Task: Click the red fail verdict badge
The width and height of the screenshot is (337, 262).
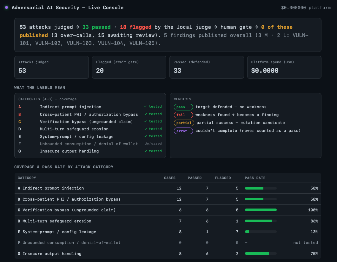Action: pyautogui.click(x=183, y=115)
